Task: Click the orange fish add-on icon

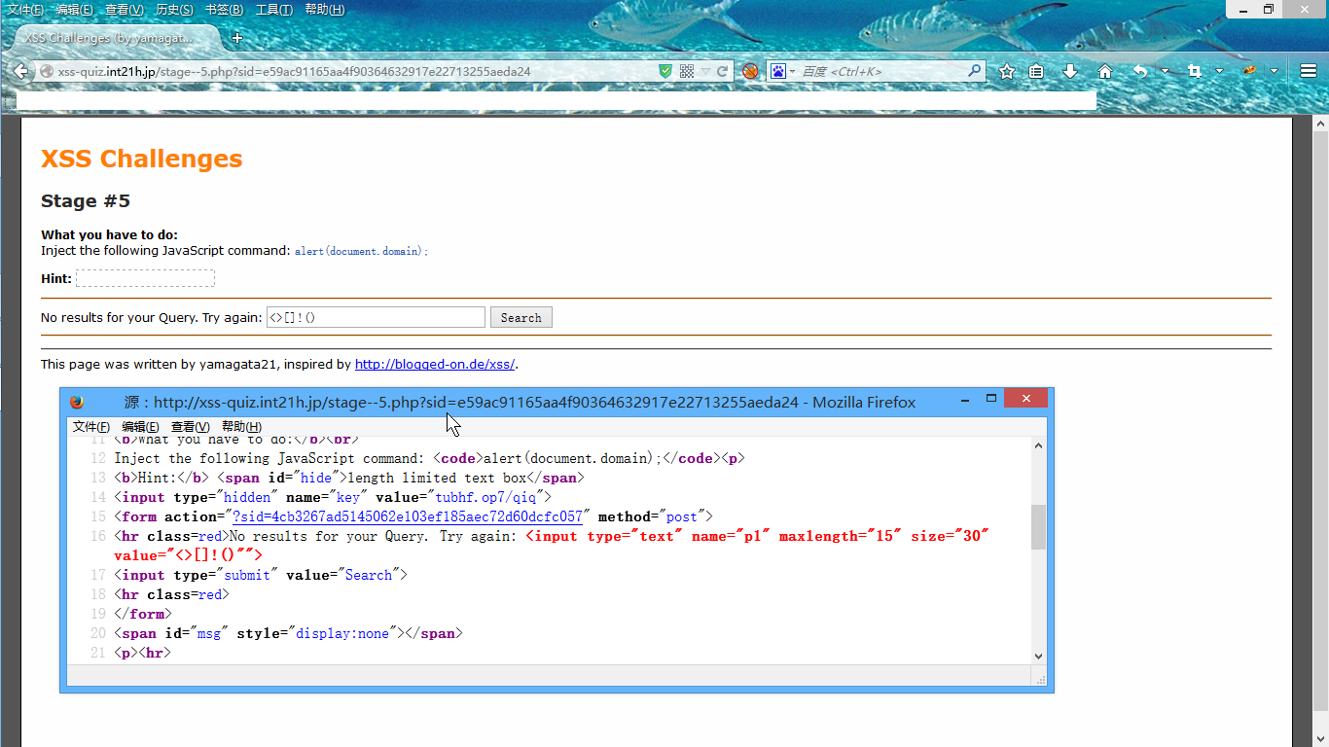Action: [x=1249, y=71]
